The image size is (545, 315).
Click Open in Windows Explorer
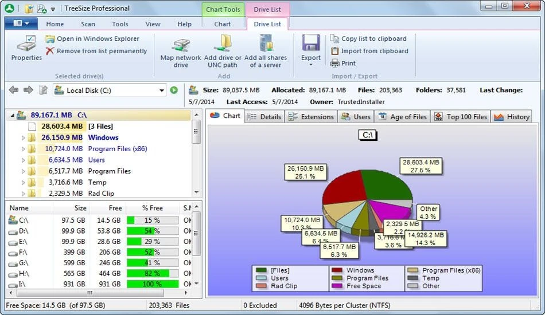(92, 39)
